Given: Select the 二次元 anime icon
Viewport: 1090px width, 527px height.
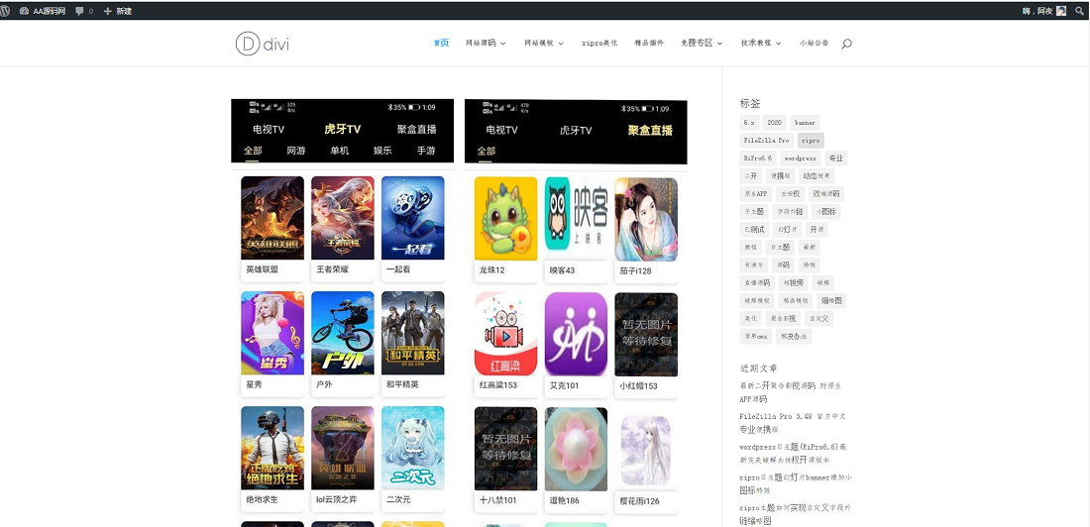Looking at the screenshot, I should click(413, 449).
